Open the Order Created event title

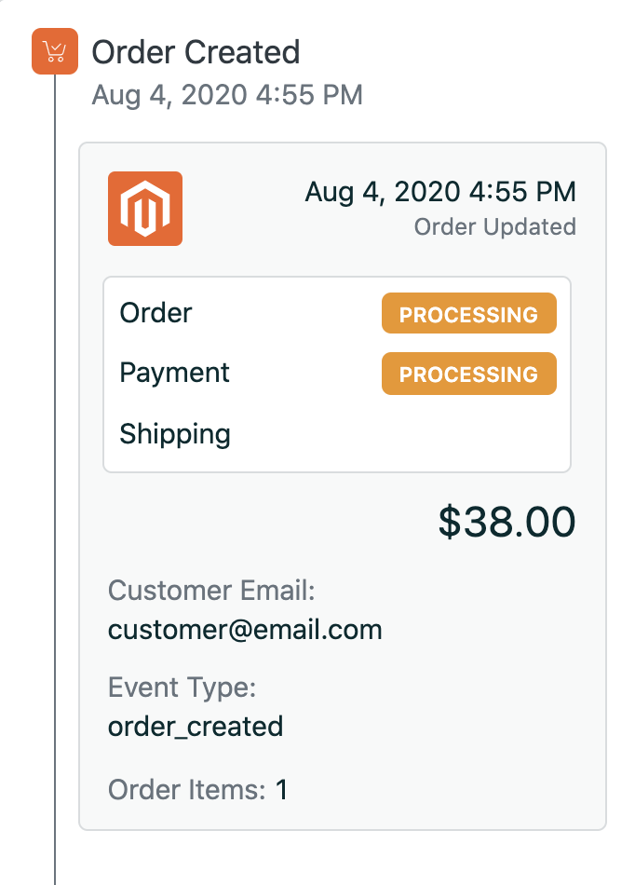pyautogui.click(x=196, y=52)
